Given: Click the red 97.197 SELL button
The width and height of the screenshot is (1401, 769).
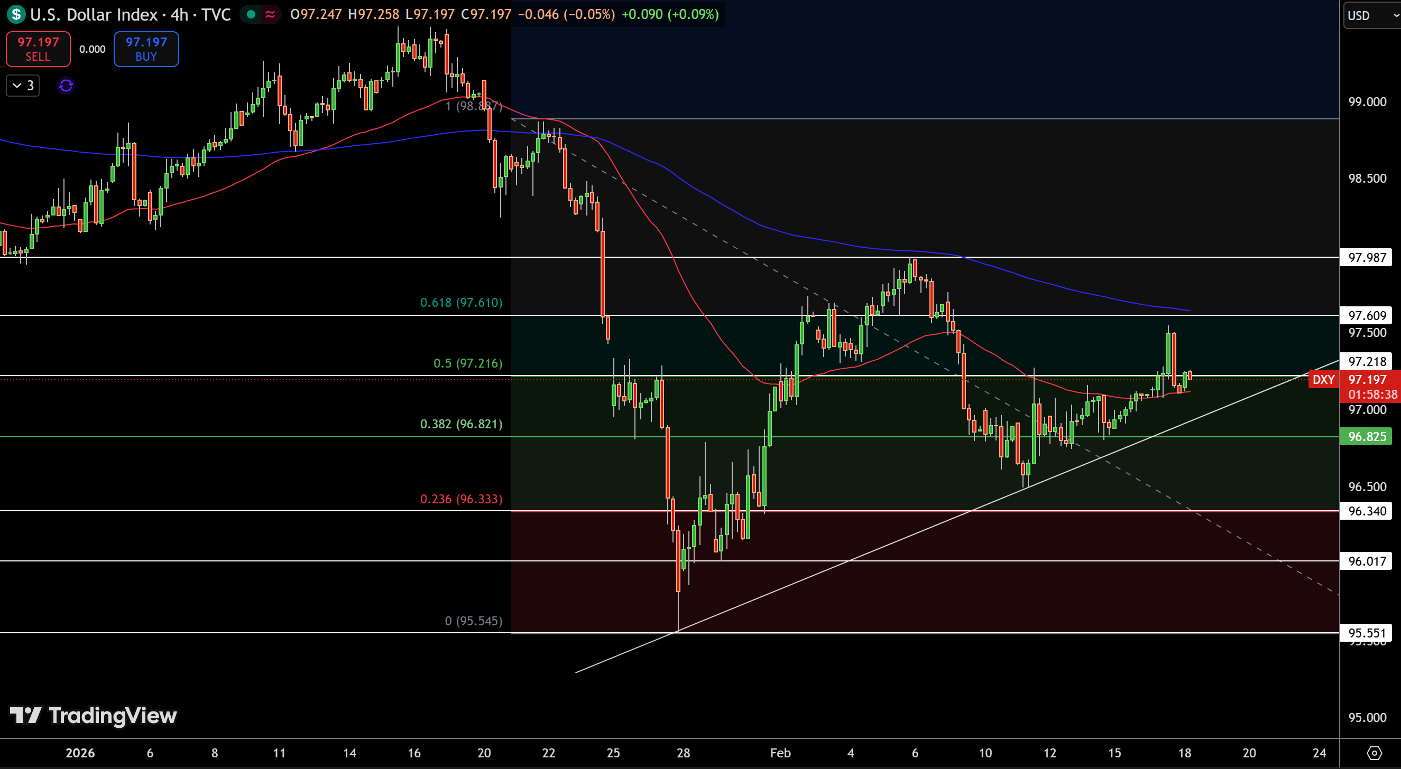Looking at the screenshot, I should click(x=38, y=49).
